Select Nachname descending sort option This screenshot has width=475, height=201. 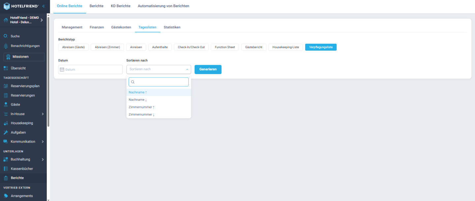tap(159, 100)
